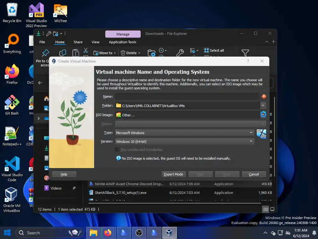
Task: Open the Git Bash desktop shortcut
Action: coord(12,105)
